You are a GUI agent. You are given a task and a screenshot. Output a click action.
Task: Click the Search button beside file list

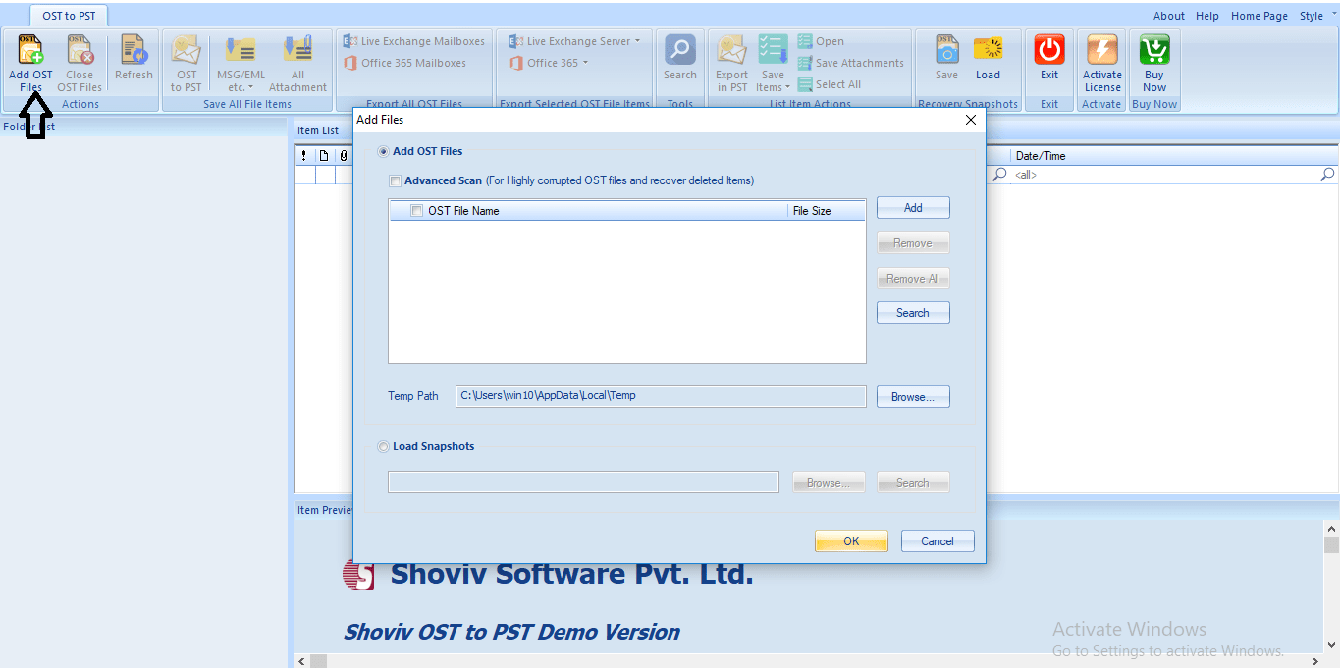(x=913, y=313)
